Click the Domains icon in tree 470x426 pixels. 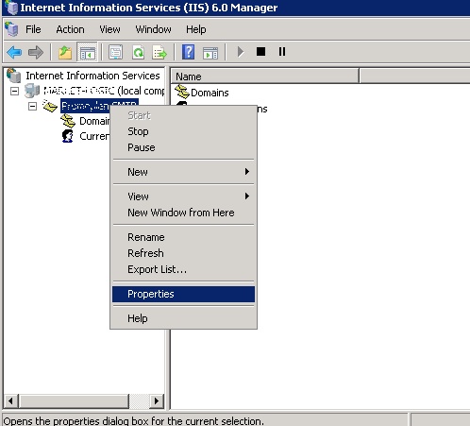pos(68,121)
